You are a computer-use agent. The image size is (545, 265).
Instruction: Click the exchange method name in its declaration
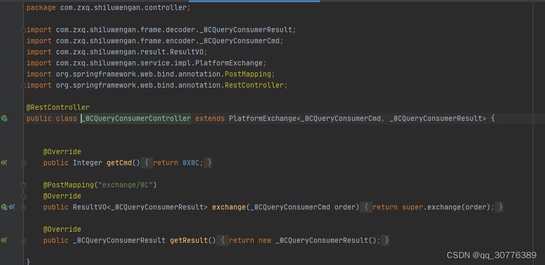[x=228, y=207]
